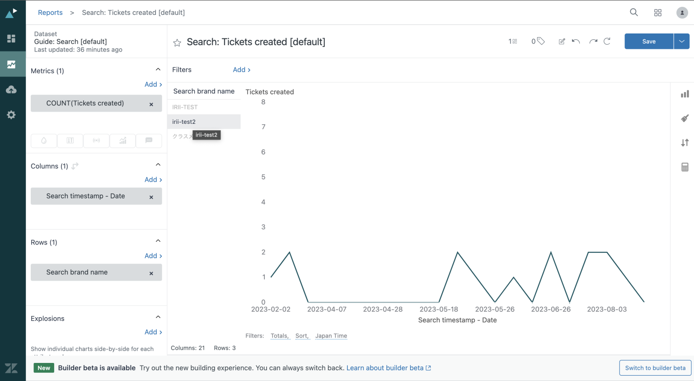Image resolution: width=694 pixels, height=381 pixels.
Task: Collapse the Rows section
Action: (x=158, y=241)
